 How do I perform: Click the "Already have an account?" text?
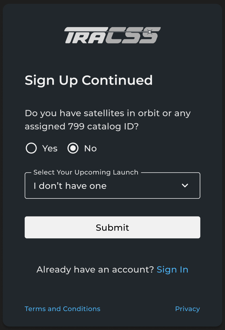coord(95,270)
